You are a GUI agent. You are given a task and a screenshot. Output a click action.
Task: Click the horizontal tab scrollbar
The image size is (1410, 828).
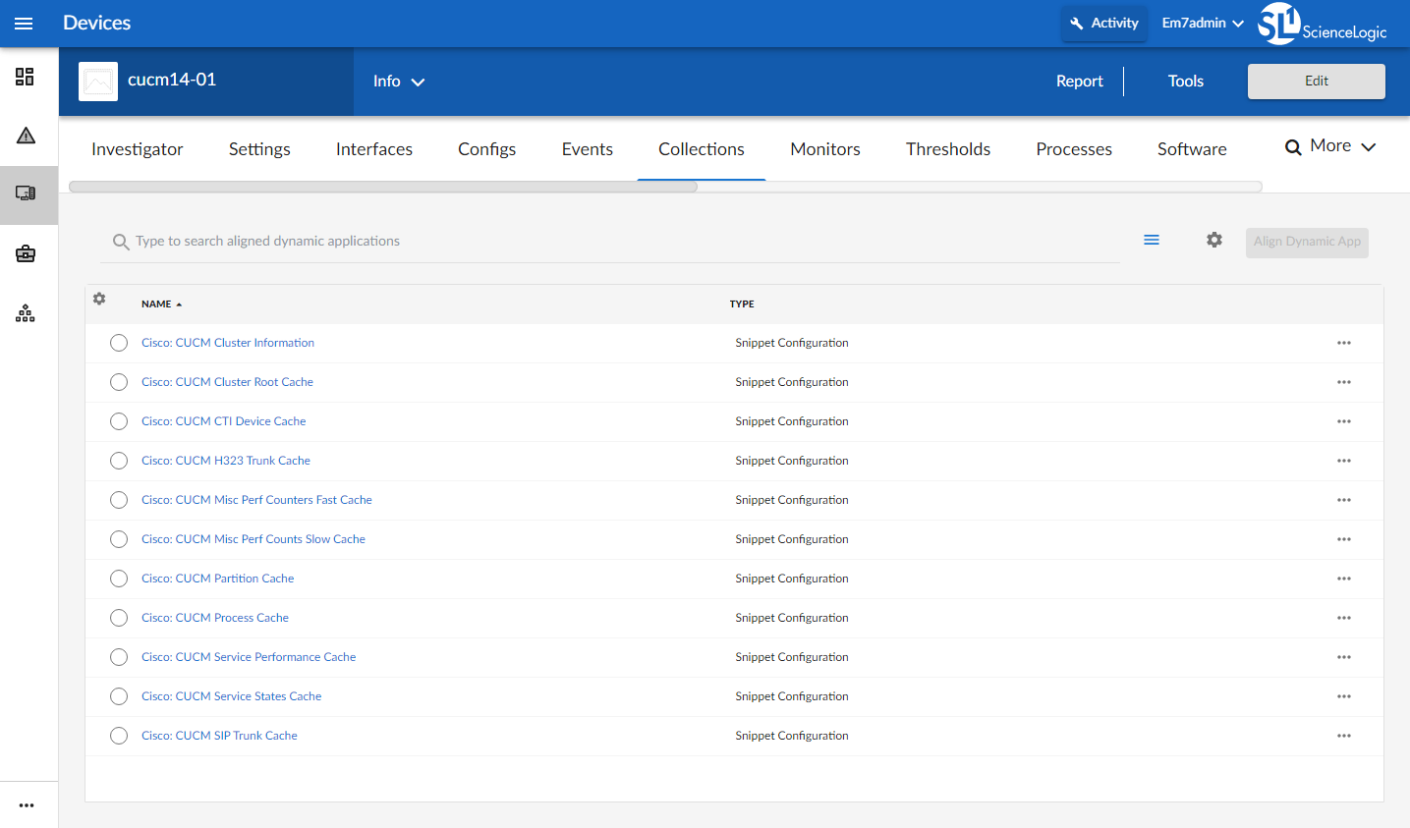(x=383, y=187)
